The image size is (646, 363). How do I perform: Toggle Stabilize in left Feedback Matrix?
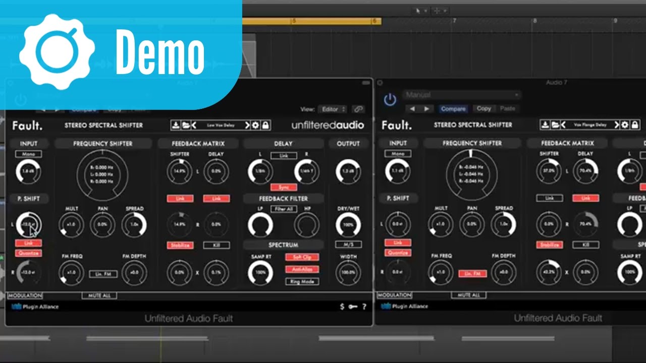180,245
